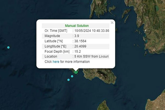Close the earthquake info popup
This screenshot has width=165, height=110.
coord(112,23)
